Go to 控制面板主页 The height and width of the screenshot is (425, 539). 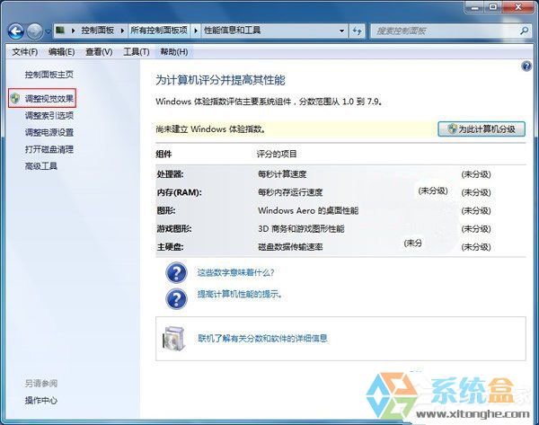[x=49, y=75]
